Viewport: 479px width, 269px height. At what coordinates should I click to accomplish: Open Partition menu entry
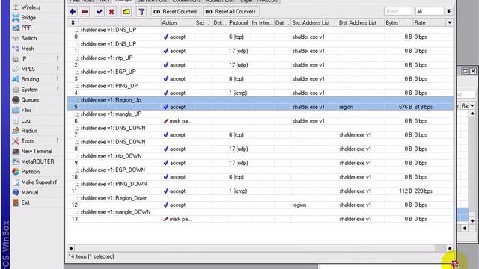pyautogui.click(x=30, y=172)
